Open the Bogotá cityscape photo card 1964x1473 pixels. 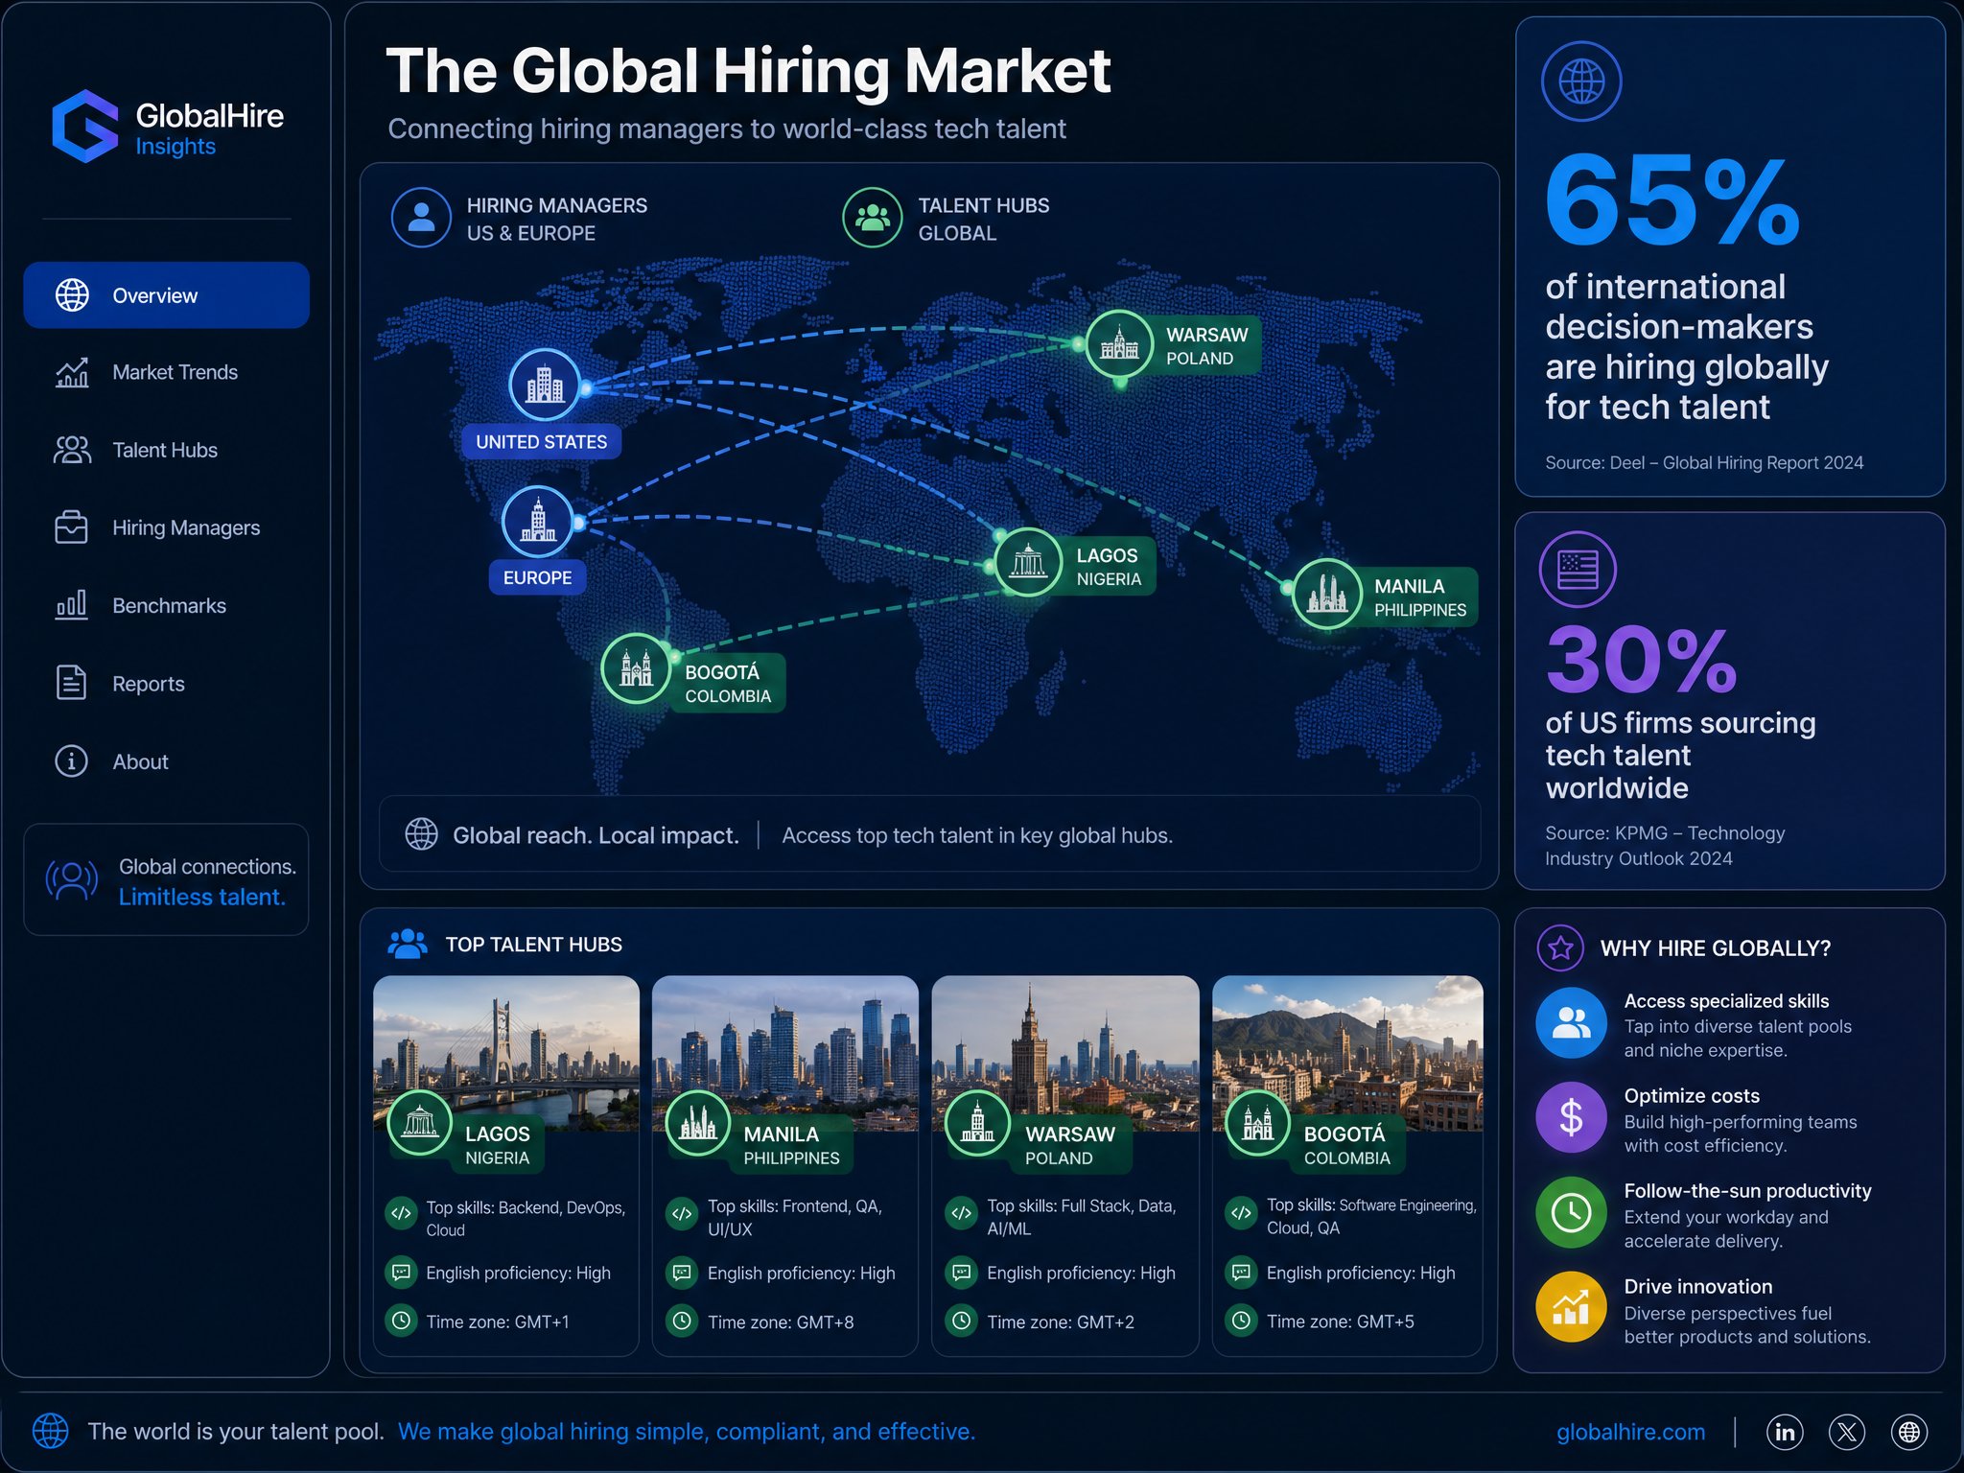point(1347,1053)
